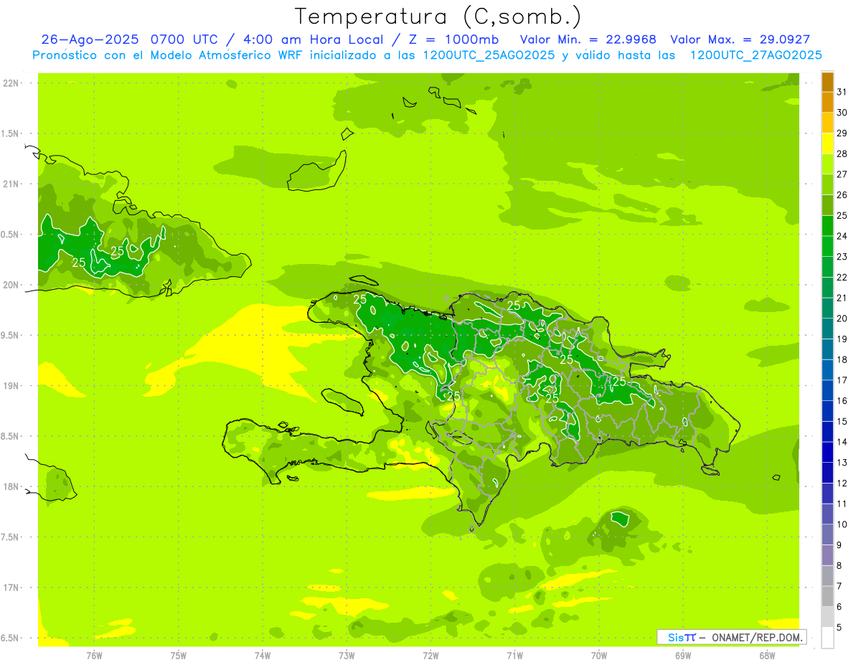Click the '21N' latitude axis label
861x665 pixels.
tap(11, 184)
